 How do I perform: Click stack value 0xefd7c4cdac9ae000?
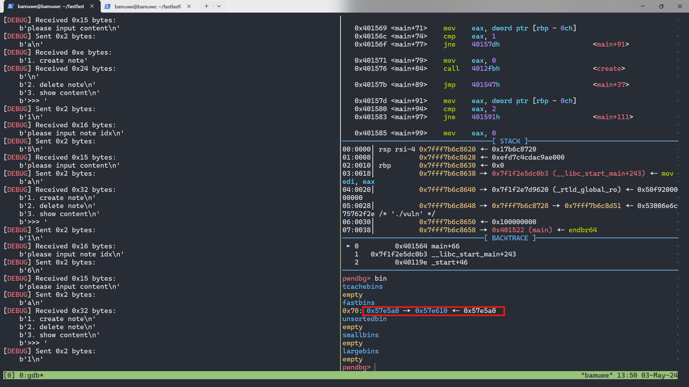click(x=528, y=157)
